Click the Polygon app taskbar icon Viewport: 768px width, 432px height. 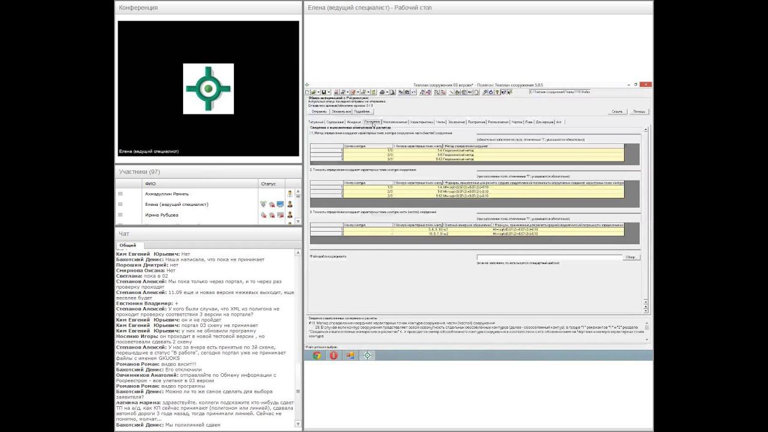coord(368,355)
